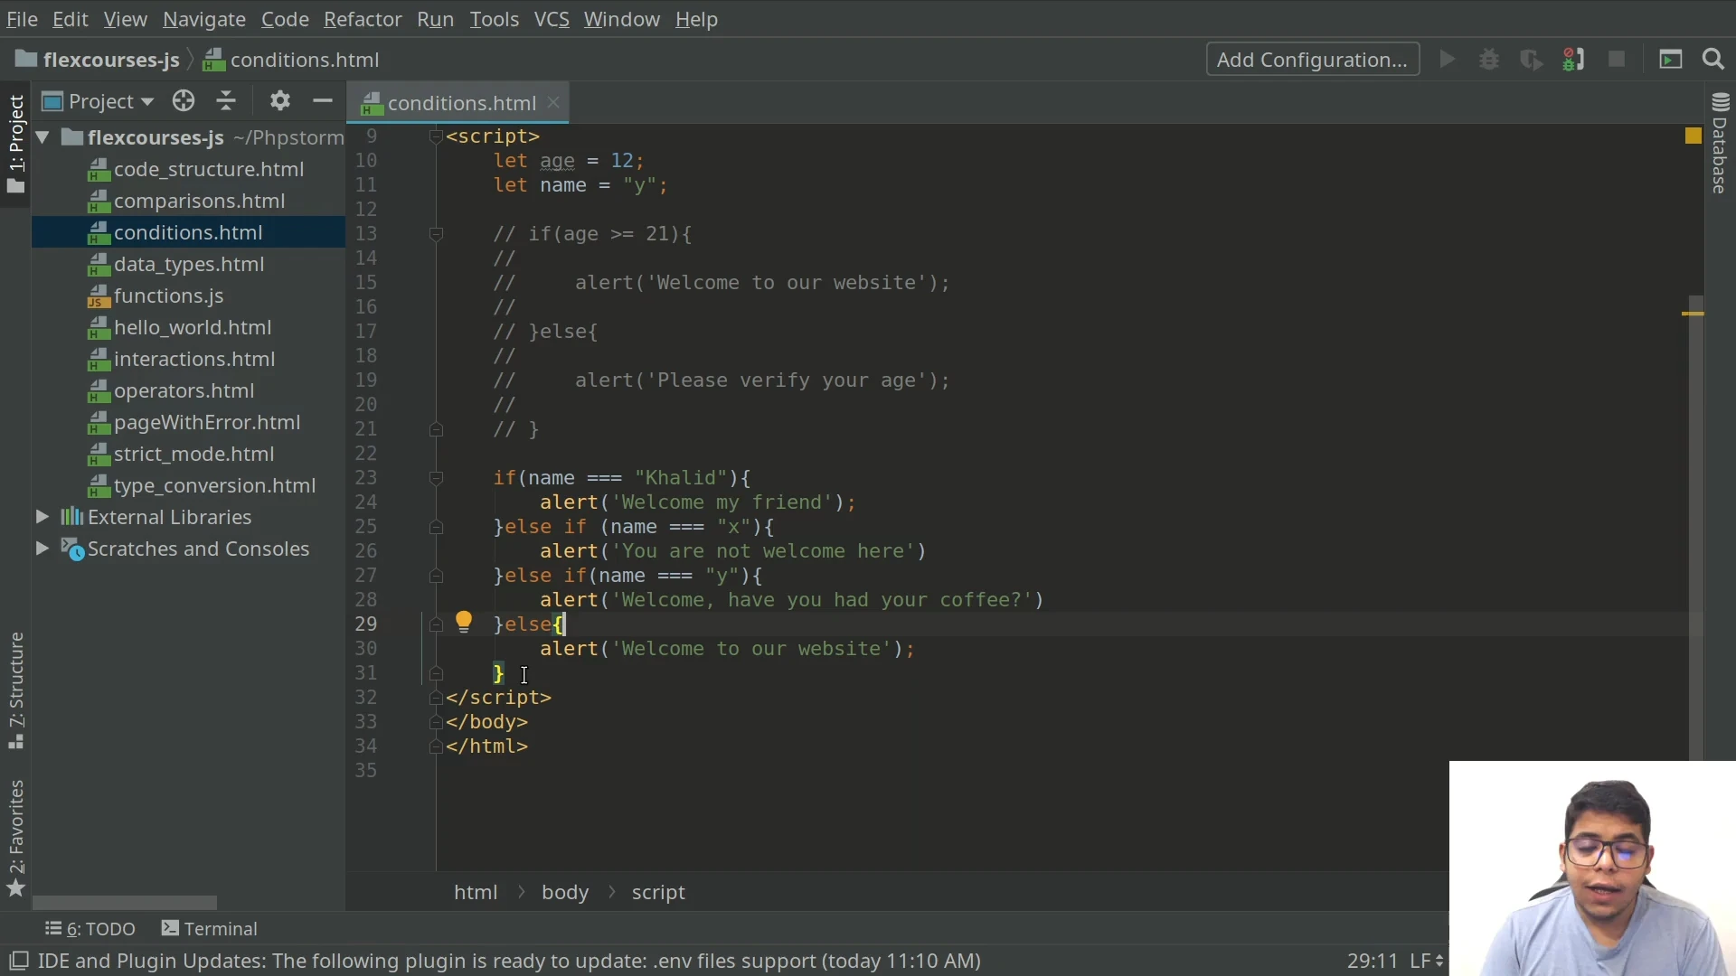Open the Refactor menu
Screen dimensions: 1736x976
363,19
